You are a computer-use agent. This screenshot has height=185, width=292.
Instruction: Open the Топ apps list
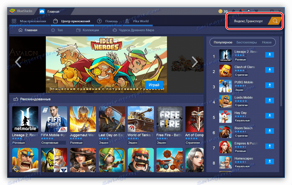pyautogui.click(x=57, y=30)
